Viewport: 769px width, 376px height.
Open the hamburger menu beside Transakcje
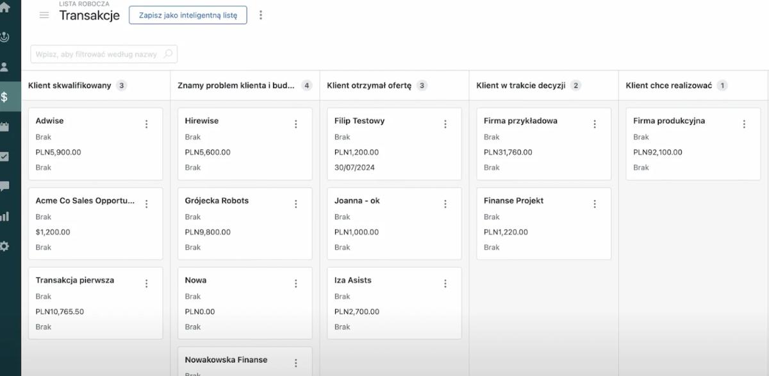pyautogui.click(x=44, y=15)
